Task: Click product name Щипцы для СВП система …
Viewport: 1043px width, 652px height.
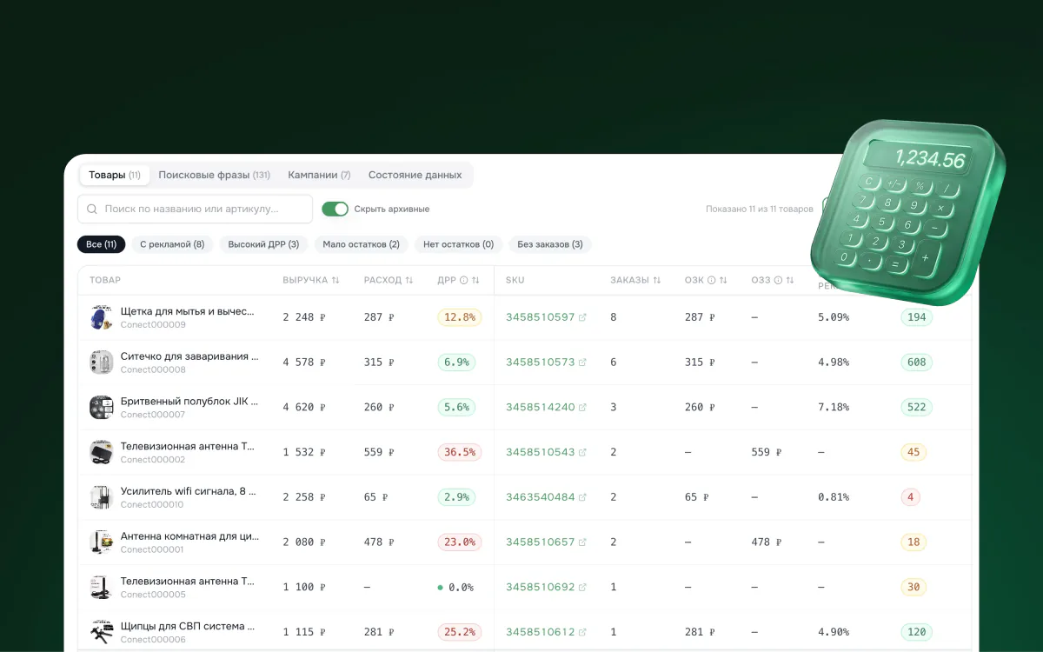Action: (188, 626)
